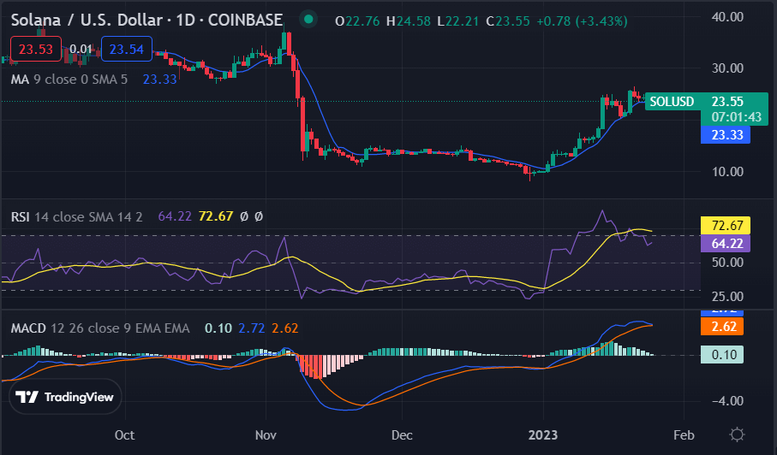
Task: Click the high price H24.58 value
Action: 409,21
